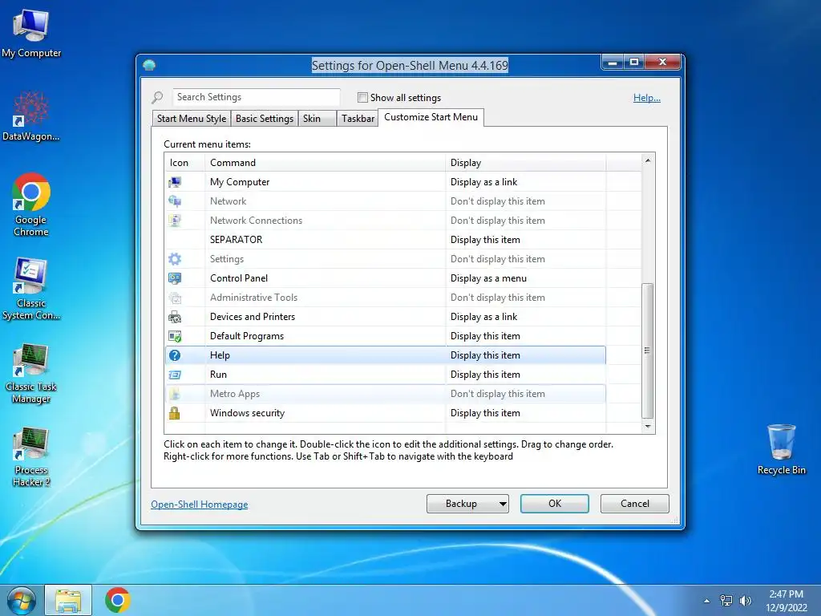Select Classic Task Manager desktop shortcut
Screen dimensions: 821x616
click(x=31, y=373)
